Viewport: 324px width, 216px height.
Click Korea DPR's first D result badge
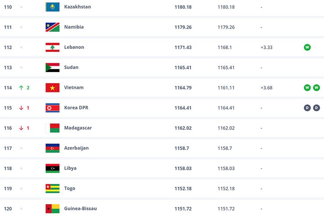[x=307, y=108]
